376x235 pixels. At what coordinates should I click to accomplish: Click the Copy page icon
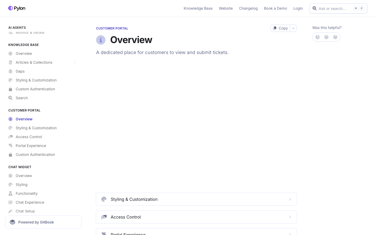(x=275, y=28)
